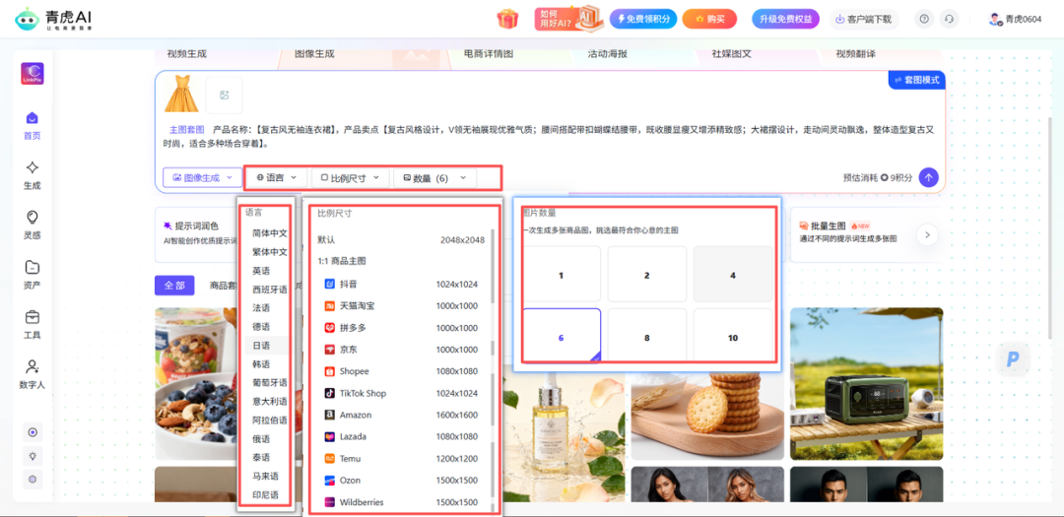1064x517 pixels.
Task: Open the yellow dress product thumbnail
Action: 181,94
